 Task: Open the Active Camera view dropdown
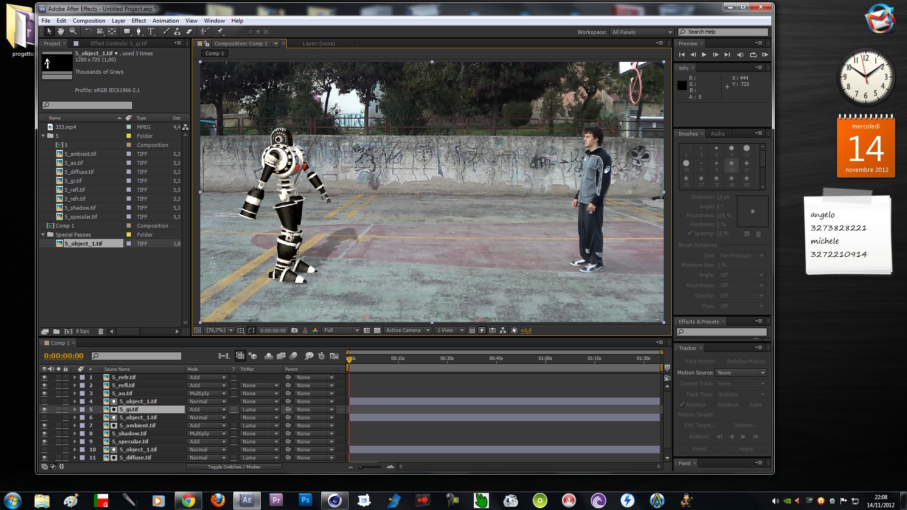pyautogui.click(x=408, y=331)
